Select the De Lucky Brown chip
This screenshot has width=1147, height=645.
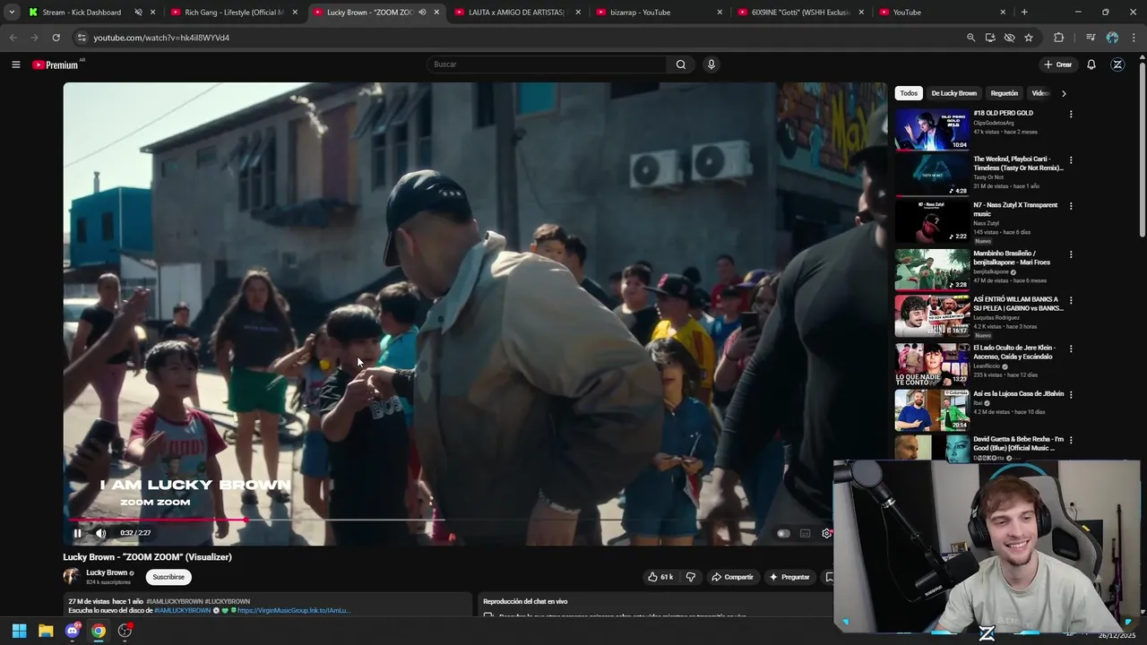click(953, 93)
